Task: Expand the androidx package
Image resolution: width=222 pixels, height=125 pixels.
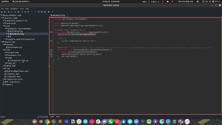Action: pyautogui.click(x=3, y=23)
